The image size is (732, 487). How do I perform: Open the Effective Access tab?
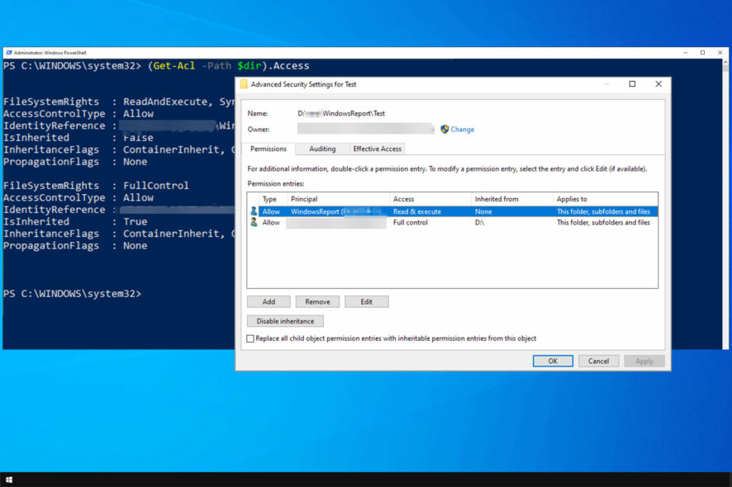(x=377, y=149)
